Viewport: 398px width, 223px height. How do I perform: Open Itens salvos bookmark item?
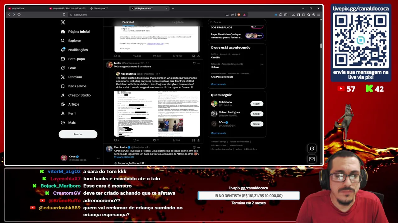tap(74, 86)
